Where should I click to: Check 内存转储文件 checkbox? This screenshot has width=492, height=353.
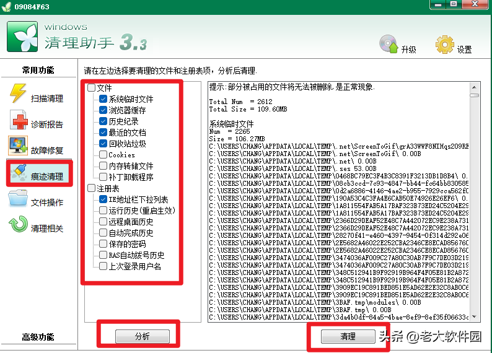coord(103,165)
